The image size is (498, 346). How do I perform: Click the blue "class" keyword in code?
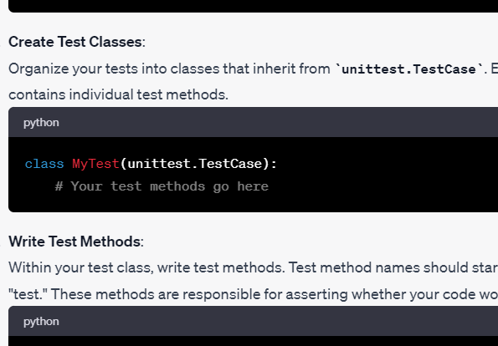[44, 164]
